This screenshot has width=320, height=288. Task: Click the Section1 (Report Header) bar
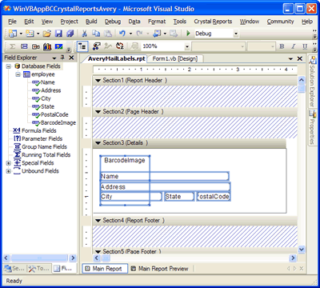194,81
